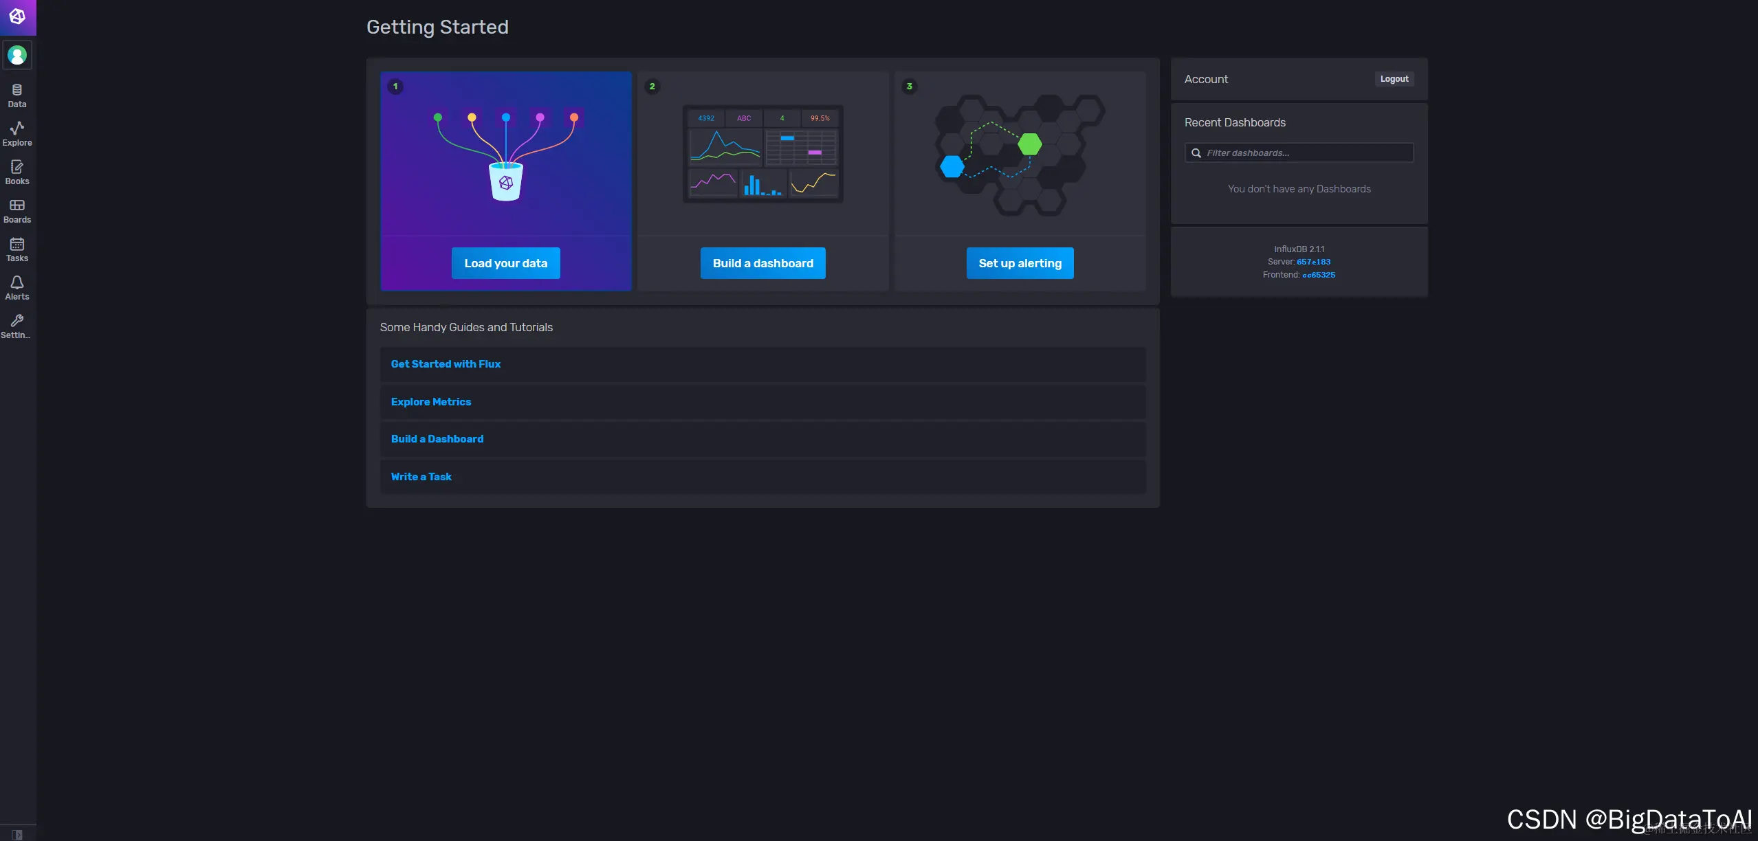Open the Data section in the sidebar
Viewport: 1758px width, 841px height.
(x=17, y=96)
